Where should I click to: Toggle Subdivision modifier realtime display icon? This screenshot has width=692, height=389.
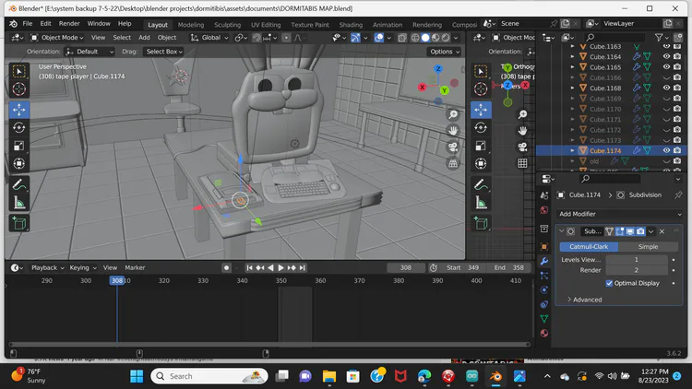pos(630,231)
